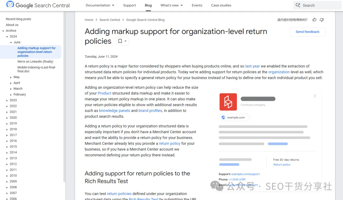Click the red furniture company logo image
Viewport: 343px width, 200px height.
coord(228,102)
